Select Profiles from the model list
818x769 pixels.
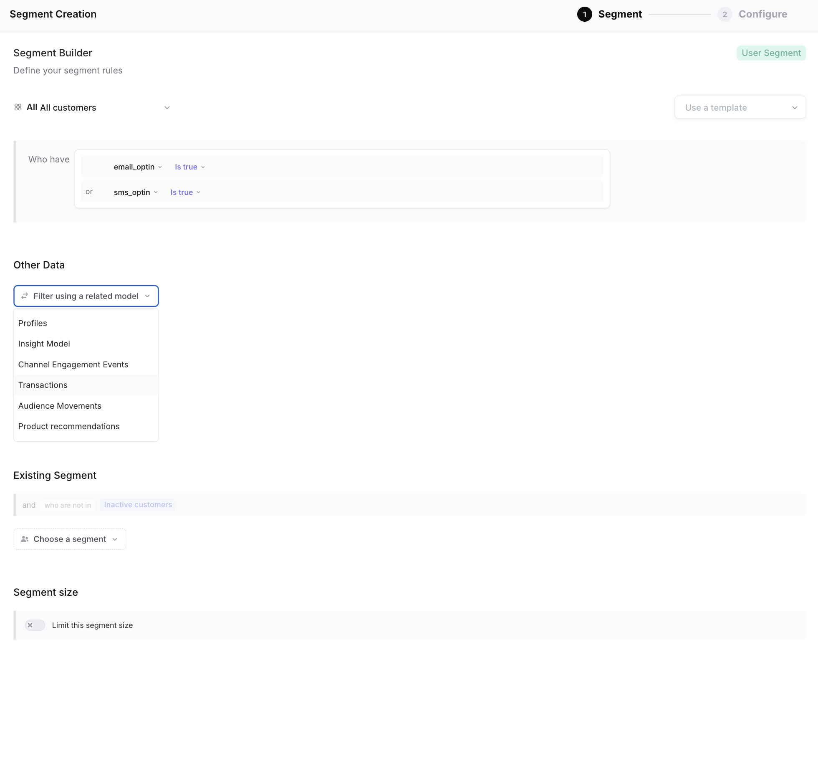(86, 323)
